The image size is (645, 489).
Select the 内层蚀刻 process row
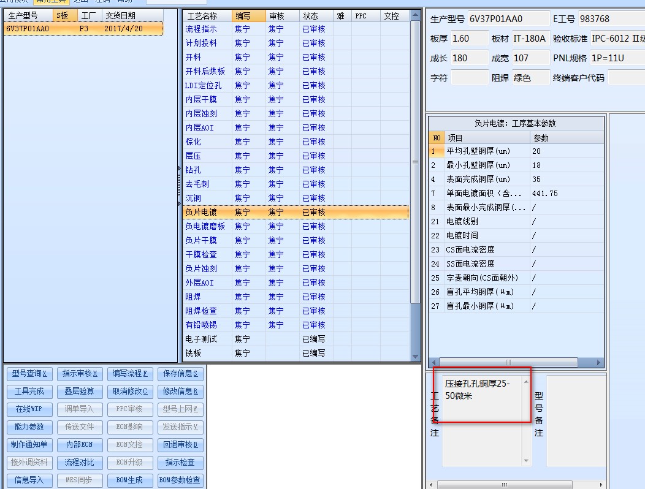tap(296, 113)
